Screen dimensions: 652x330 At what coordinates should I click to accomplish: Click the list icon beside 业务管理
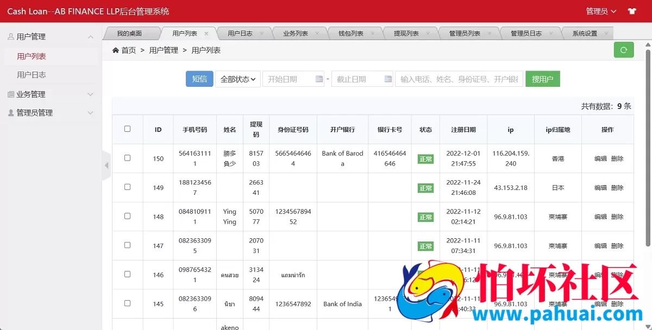coord(11,94)
